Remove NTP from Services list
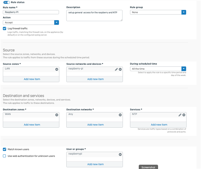Image resolution: width=201 pixels, height=169 pixels. coord(184,115)
